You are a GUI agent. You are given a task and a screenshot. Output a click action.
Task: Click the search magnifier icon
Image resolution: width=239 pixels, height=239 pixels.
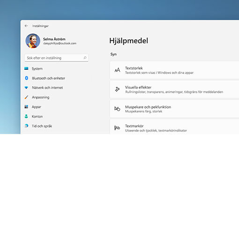point(85,58)
